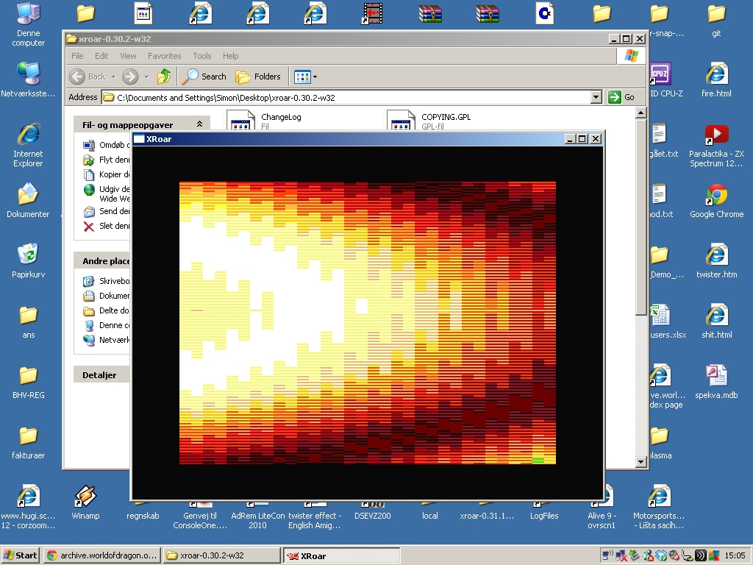Open the Search toolbar button
753x565 pixels.
point(205,77)
